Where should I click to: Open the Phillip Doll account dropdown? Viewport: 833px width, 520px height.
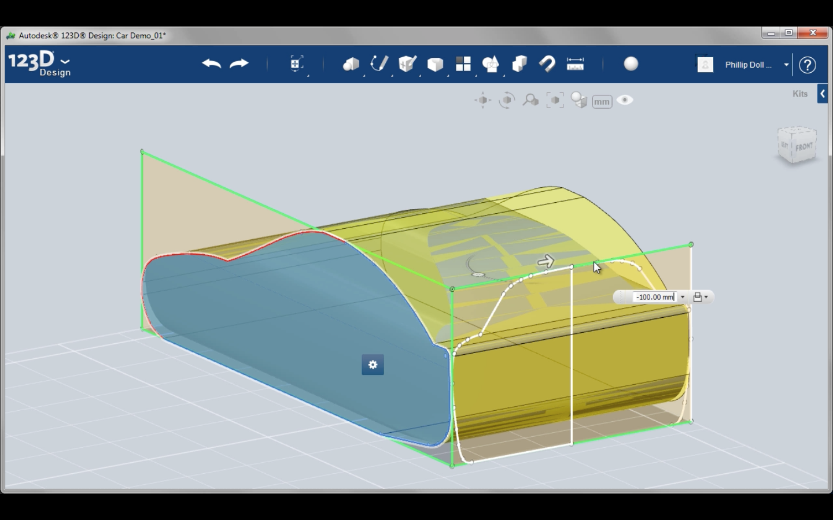pos(786,65)
